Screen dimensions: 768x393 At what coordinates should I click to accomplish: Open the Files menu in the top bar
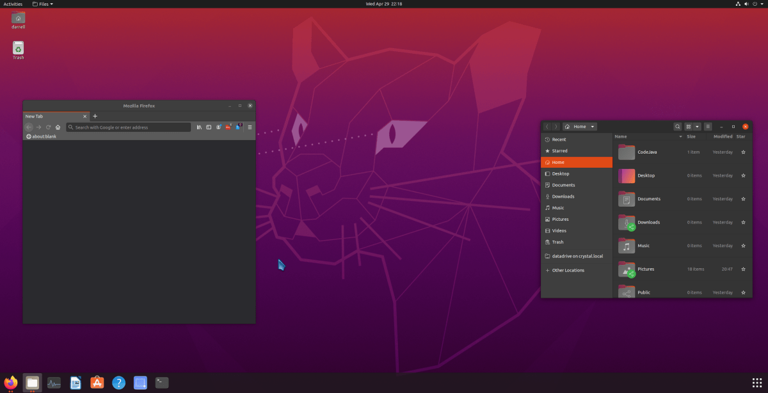coord(42,3)
